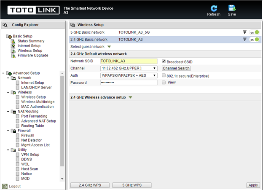Open the MOD page

pos(25,179)
